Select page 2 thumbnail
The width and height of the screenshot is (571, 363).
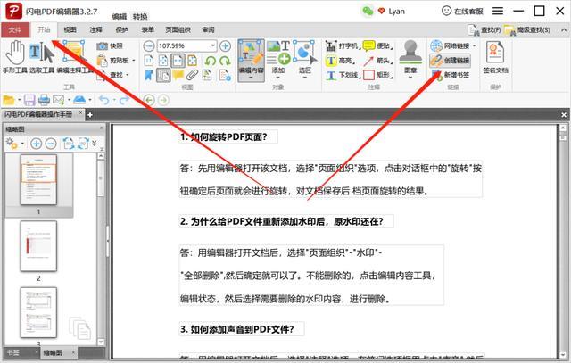click(38, 246)
